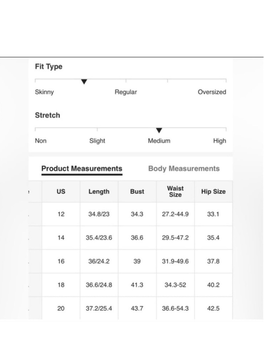The width and height of the screenshot is (264, 352).
Task: Click the Waist Size column header
Action: (175, 192)
